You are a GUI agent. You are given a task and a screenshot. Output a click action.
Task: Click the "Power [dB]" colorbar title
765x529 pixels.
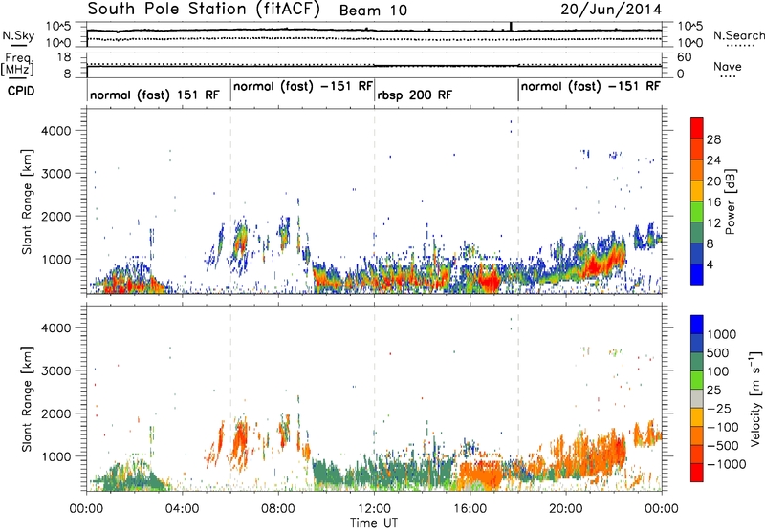click(731, 201)
